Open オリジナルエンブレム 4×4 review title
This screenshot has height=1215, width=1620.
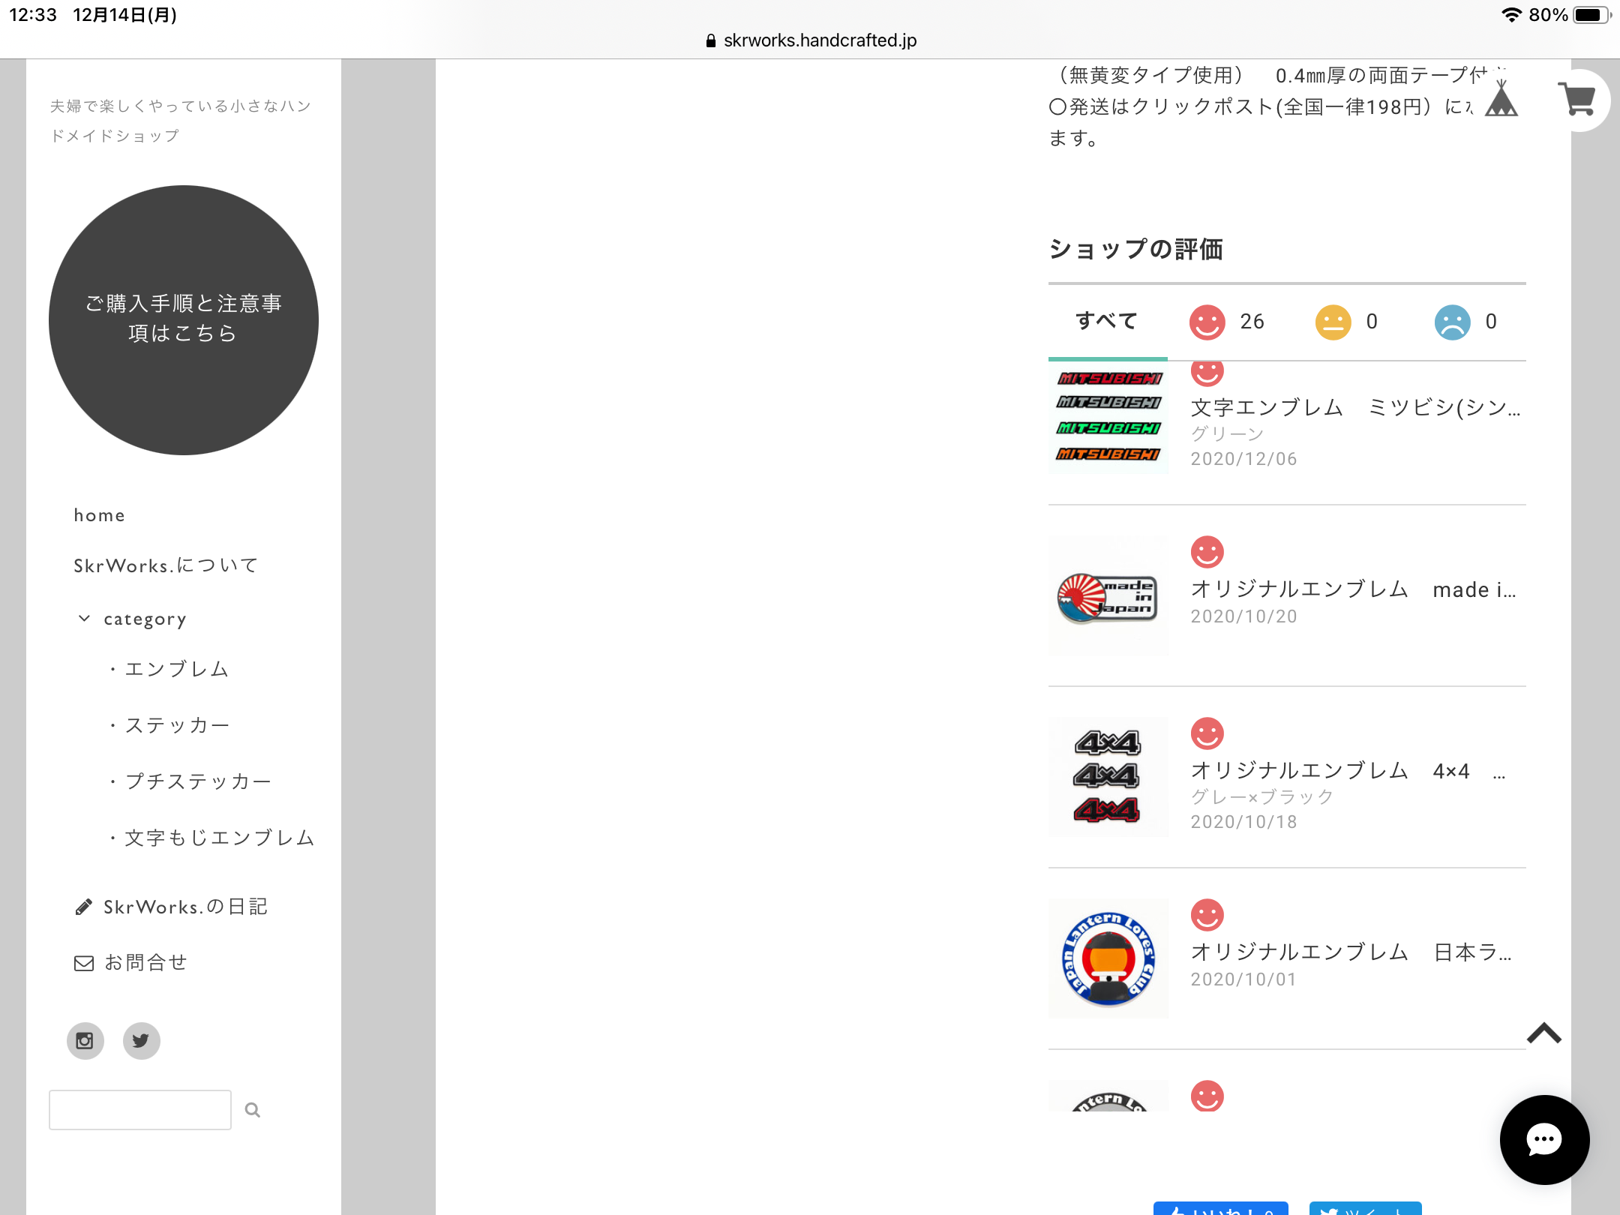(x=1348, y=770)
